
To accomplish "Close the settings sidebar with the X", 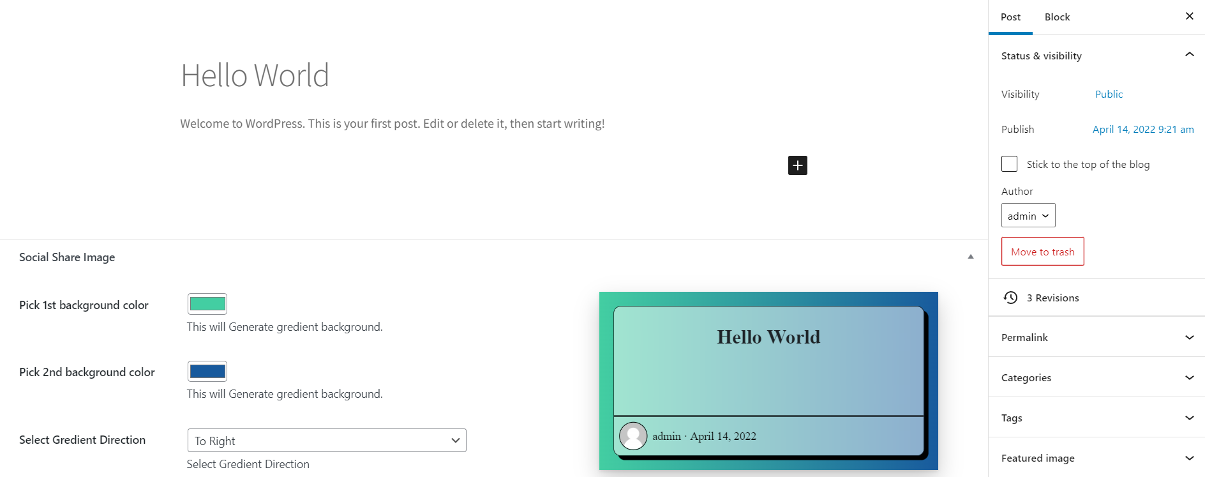I will click(1190, 16).
